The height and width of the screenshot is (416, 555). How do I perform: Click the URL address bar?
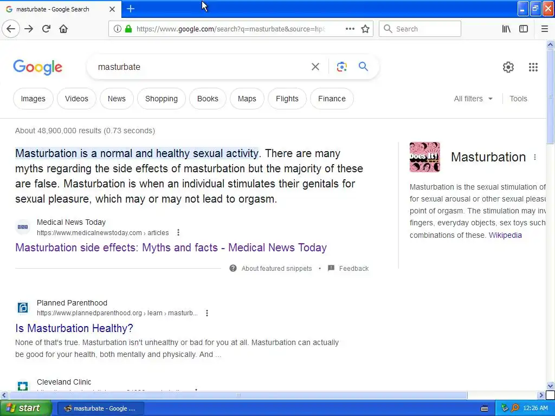(x=230, y=29)
